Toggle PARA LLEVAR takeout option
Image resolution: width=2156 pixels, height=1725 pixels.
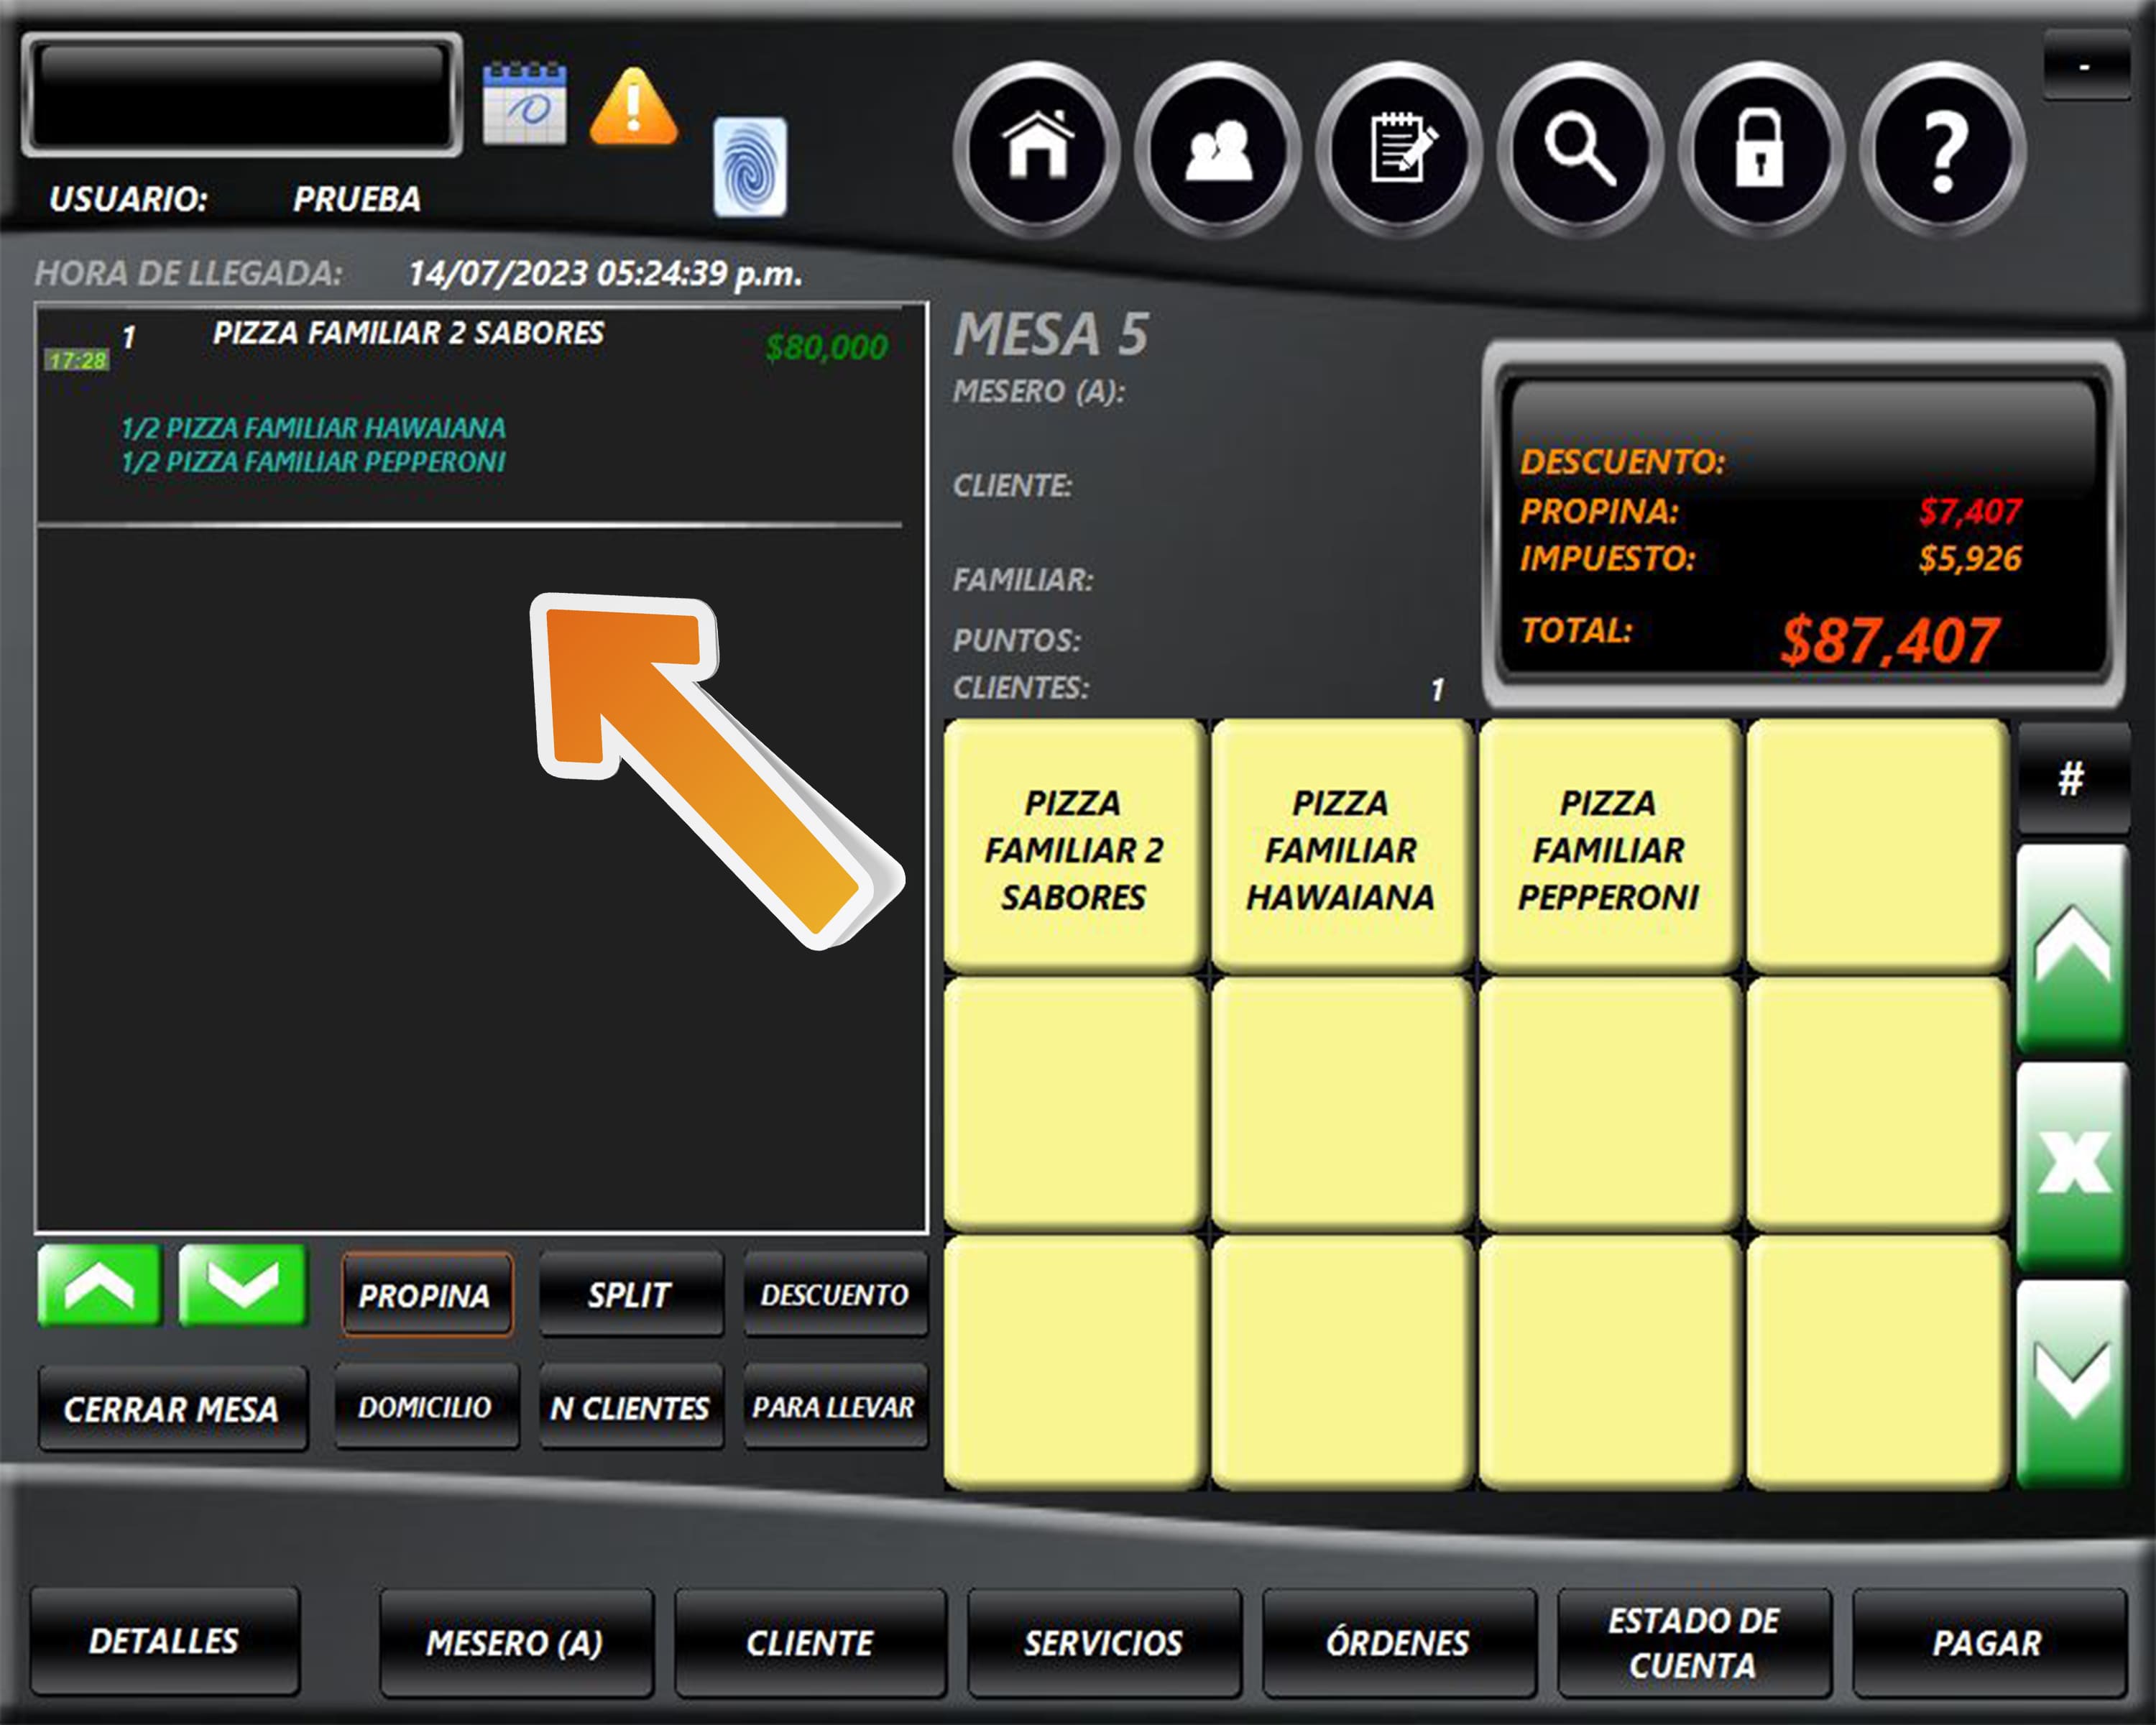834,1407
